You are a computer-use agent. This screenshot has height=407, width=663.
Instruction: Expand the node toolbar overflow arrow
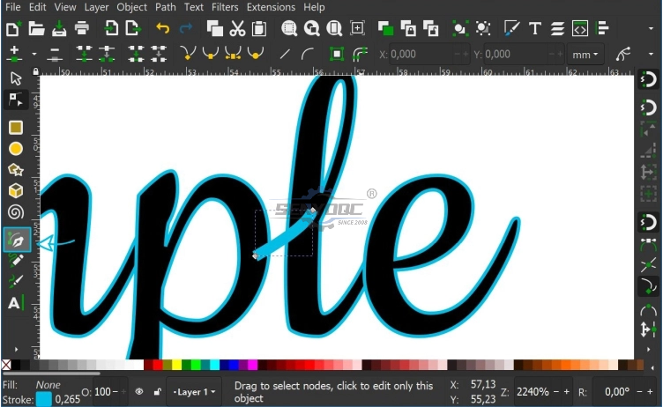tap(651, 54)
